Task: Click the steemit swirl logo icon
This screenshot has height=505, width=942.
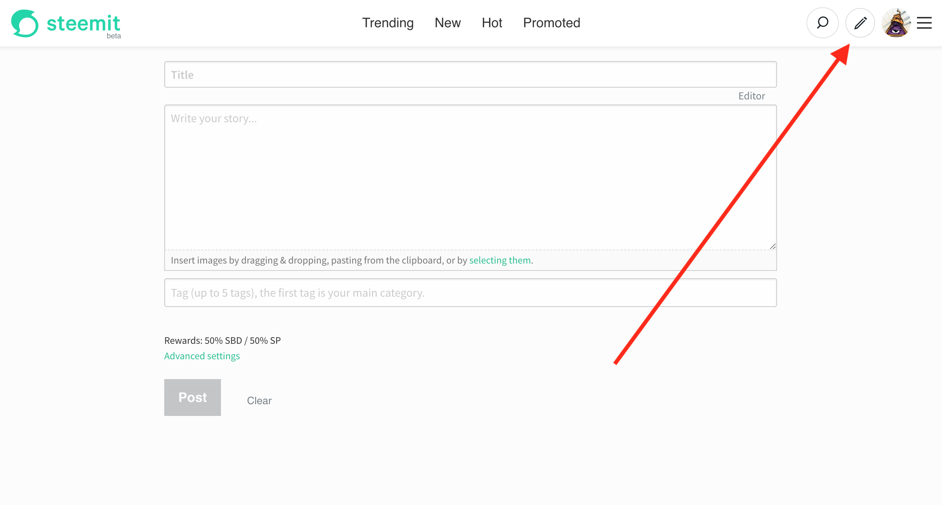Action: (x=25, y=23)
